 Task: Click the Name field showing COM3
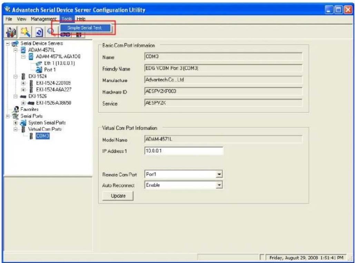[223, 57]
